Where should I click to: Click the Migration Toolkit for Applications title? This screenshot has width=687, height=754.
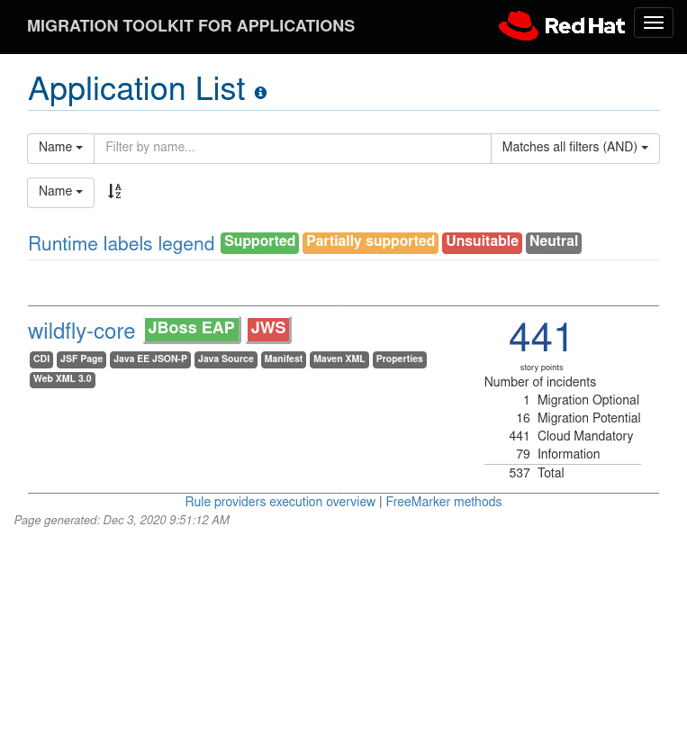pos(191,26)
